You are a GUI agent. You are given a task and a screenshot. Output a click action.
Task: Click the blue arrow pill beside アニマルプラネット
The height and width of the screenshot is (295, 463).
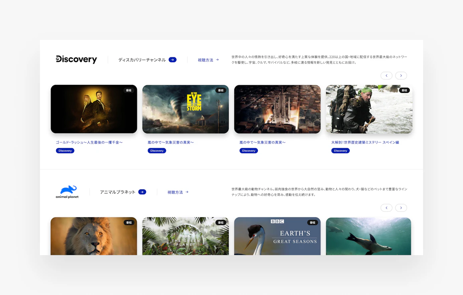[142, 192]
